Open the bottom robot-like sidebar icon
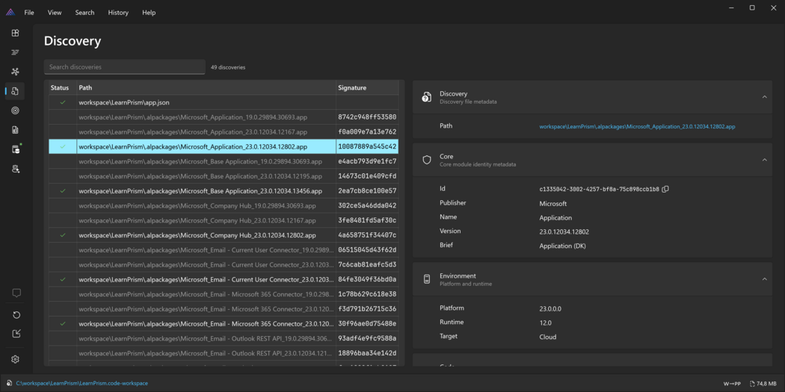The width and height of the screenshot is (785, 392). (15, 169)
